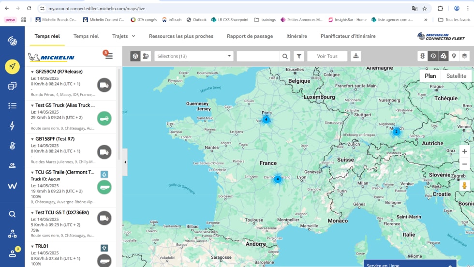This screenshot has width=474, height=267.
Task: Switch to the second Temps réel tab
Action: click(x=86, y=36)
